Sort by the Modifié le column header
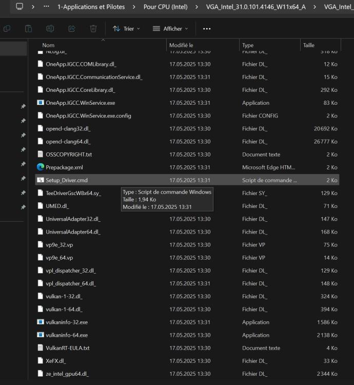 tap(181, 45)
